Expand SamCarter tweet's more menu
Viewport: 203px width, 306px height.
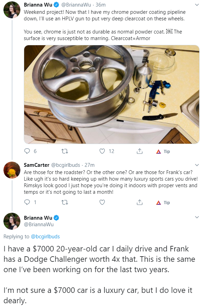click(x=197, y=165)
